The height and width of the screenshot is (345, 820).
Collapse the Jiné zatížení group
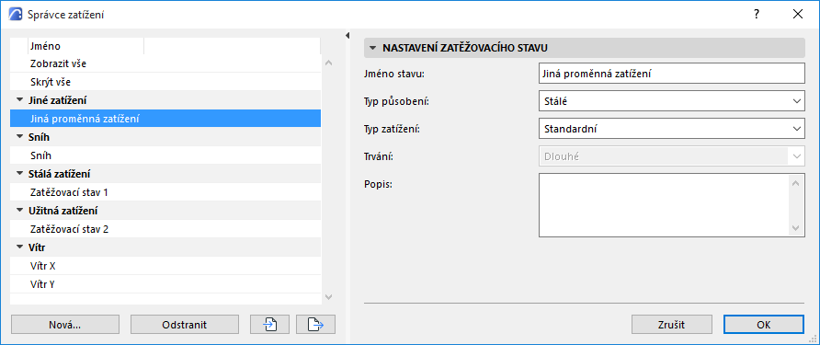[20, 100]
